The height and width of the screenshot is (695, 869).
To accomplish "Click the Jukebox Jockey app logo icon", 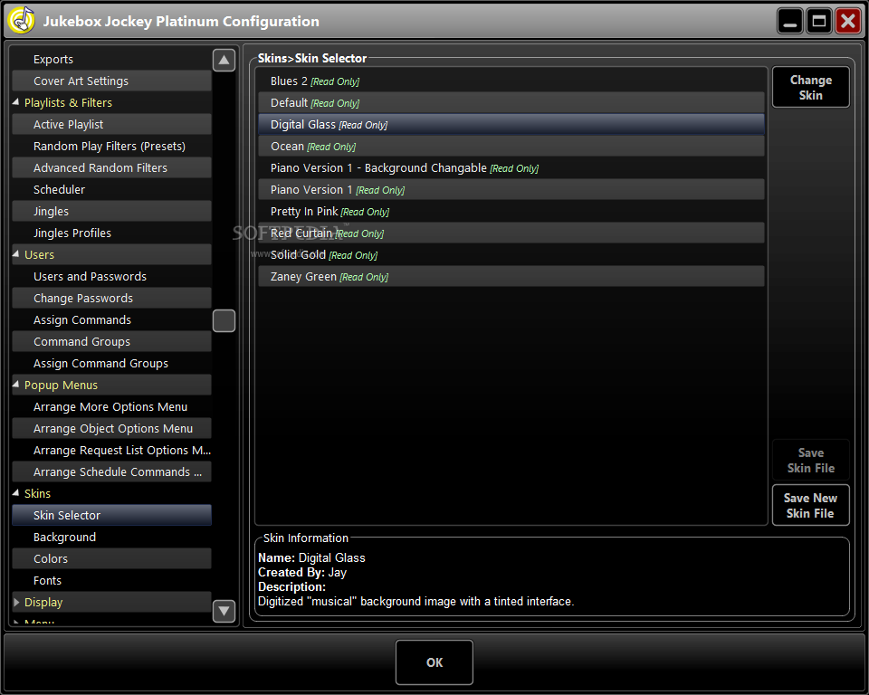I will [21, 21].
